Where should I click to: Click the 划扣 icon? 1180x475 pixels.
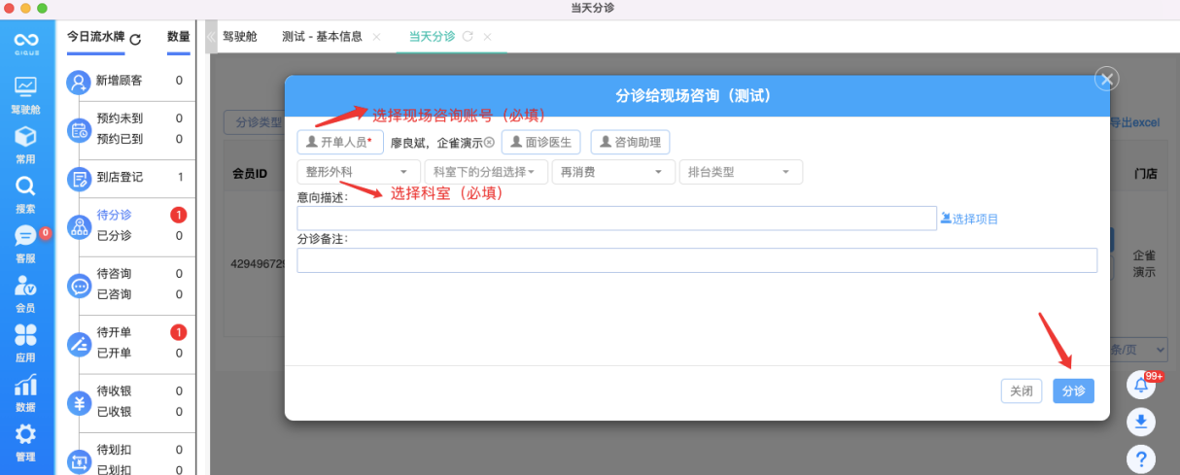tap(78, 460)
